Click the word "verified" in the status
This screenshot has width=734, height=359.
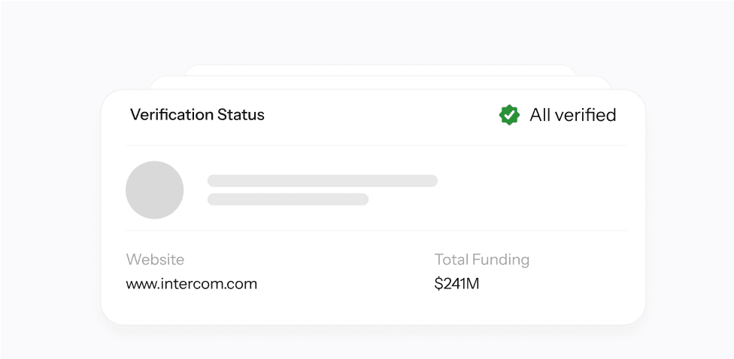click(x=584, y=115)
